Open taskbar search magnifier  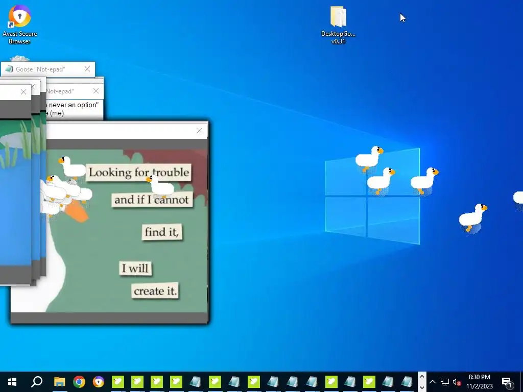point(37,382)
